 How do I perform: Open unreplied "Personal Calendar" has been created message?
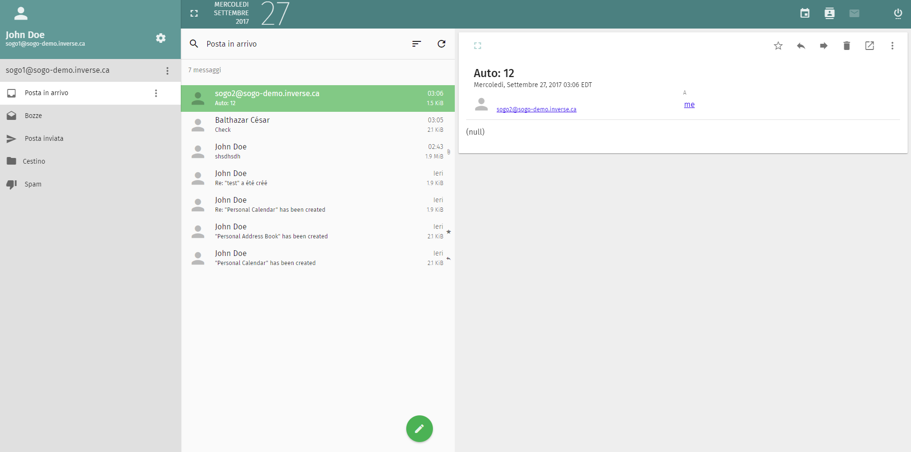(318, 258)
